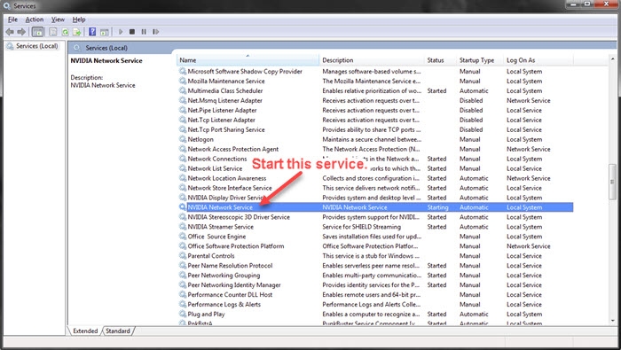This screenshot has width=621, height=350.
Task: Select Net.Tcp Port Sharing Service
Action: point(226,129)
